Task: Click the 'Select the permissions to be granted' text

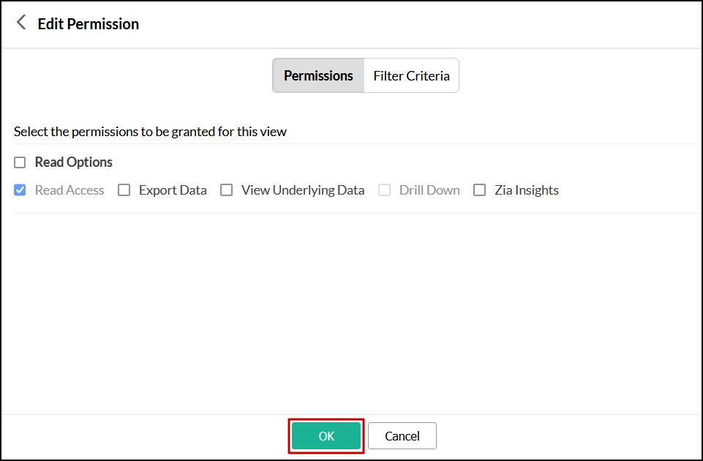Action: tap(150, 132)
